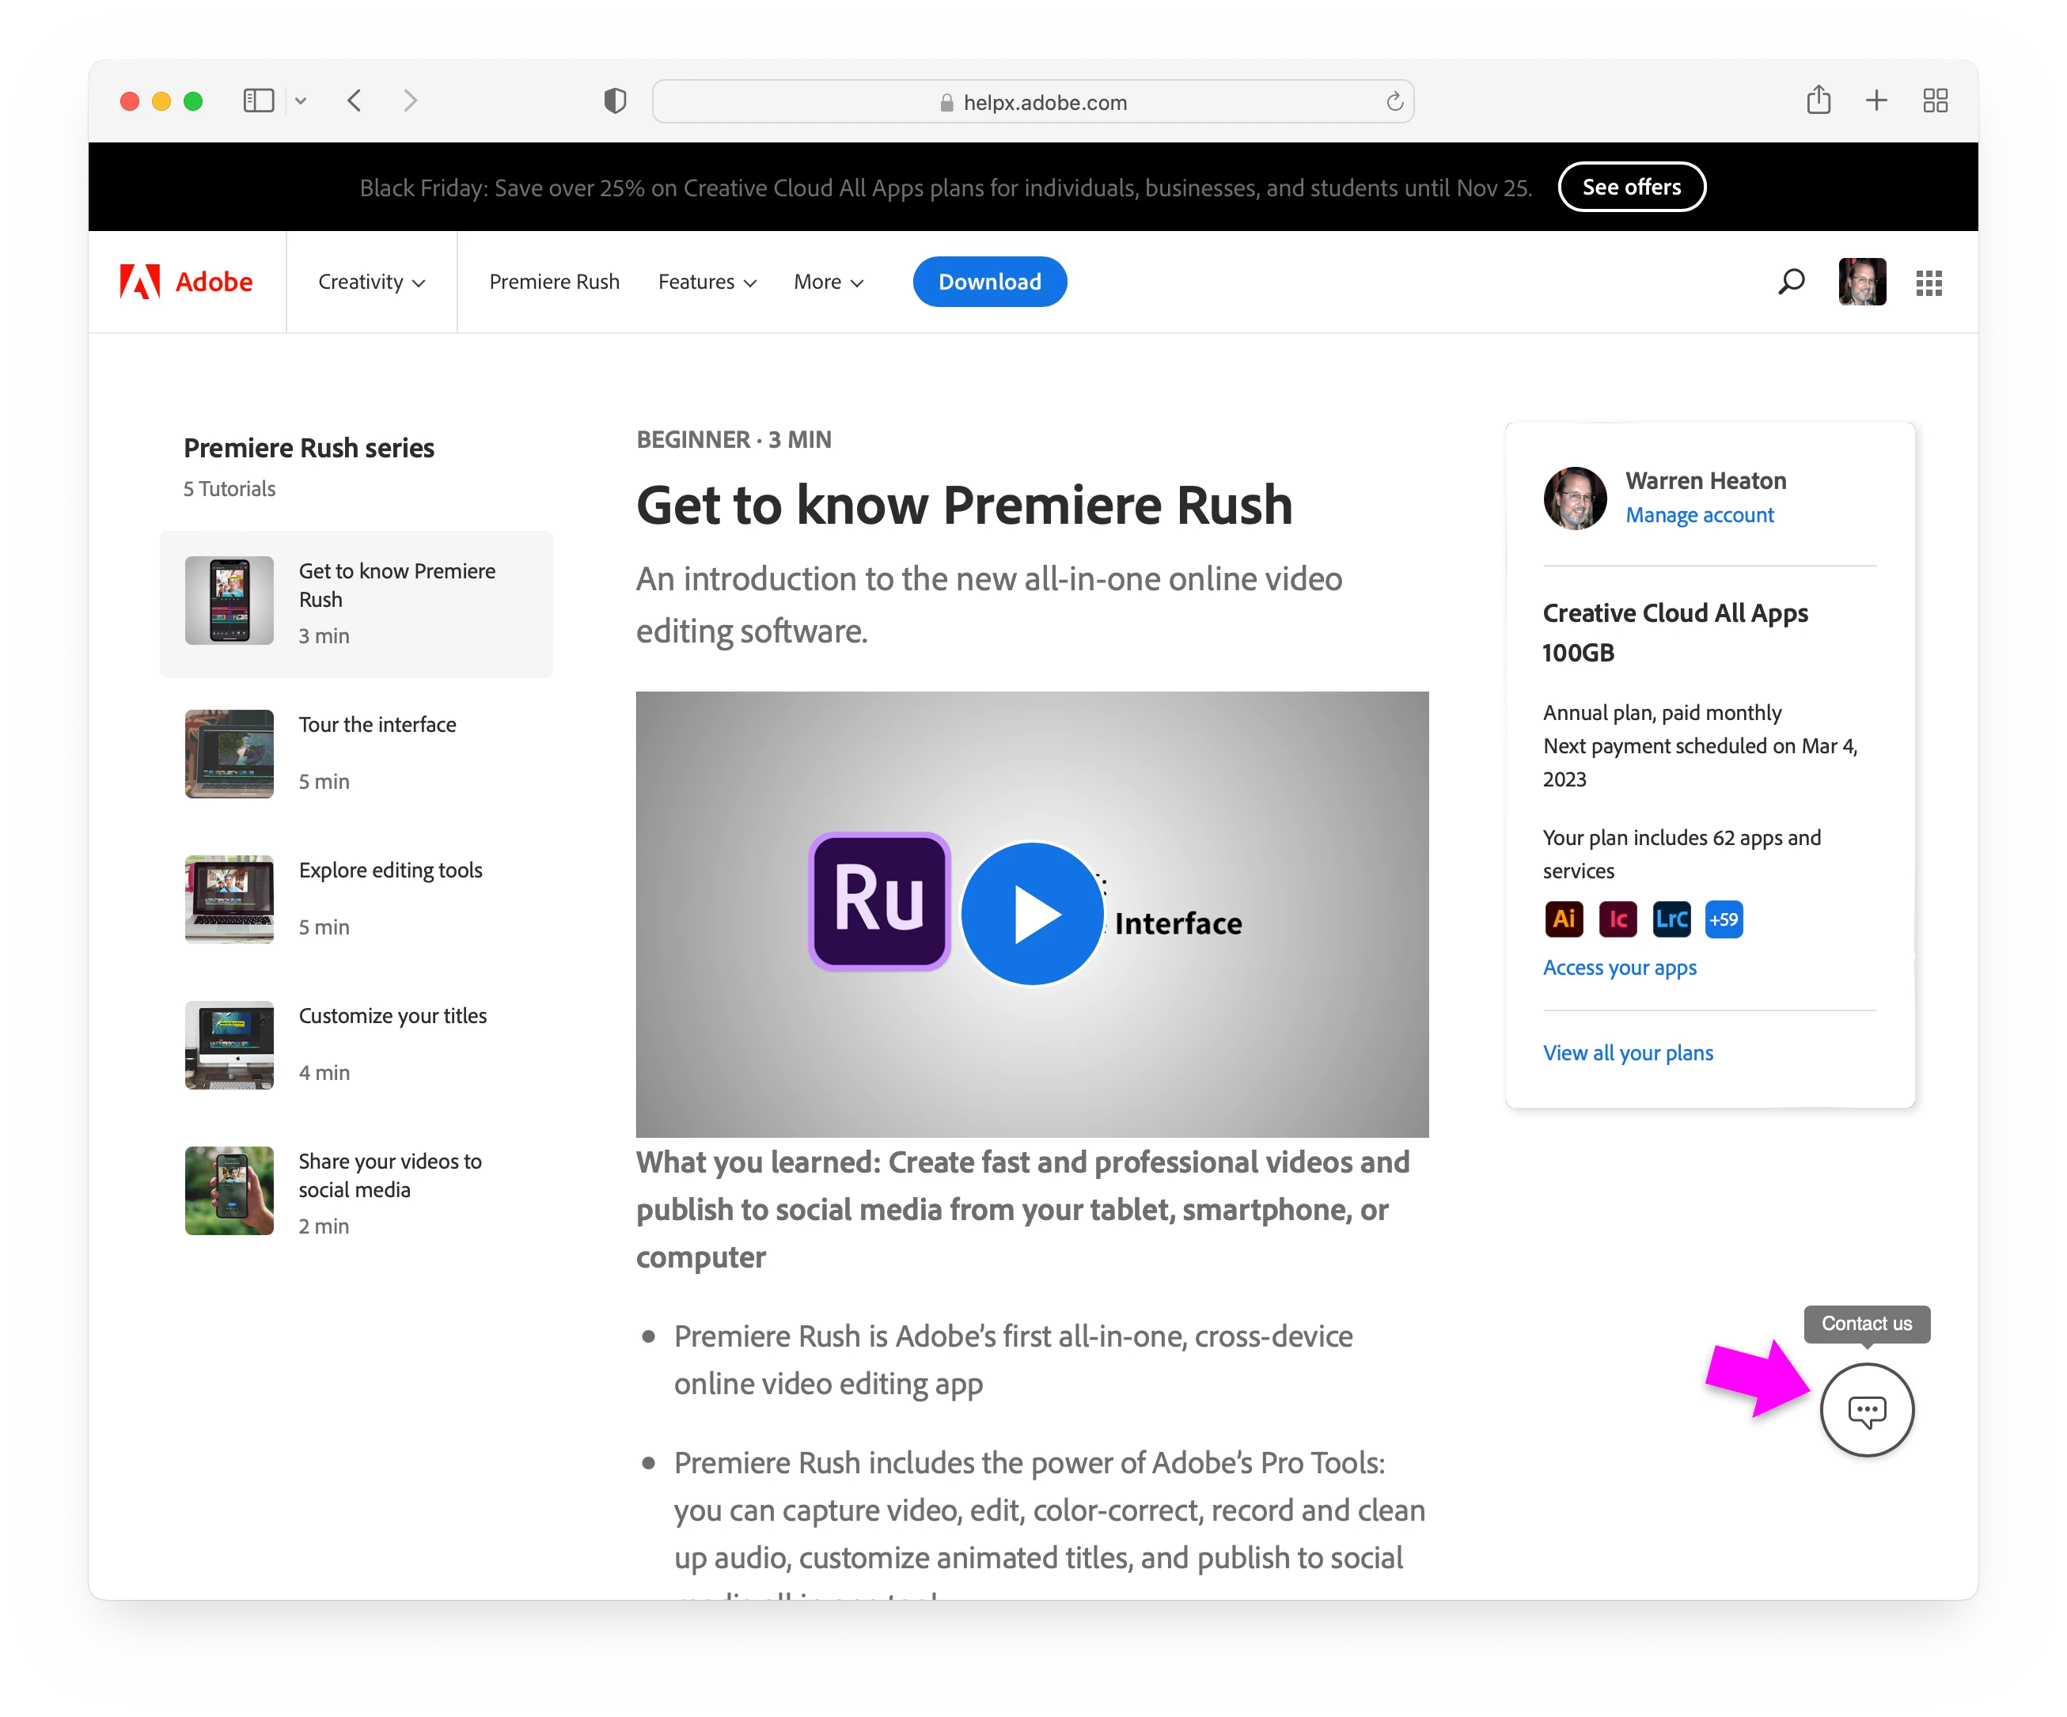Click the +59 more apps badge
The height and width of the screenshot is (1717, 2067).
pyautogui.click(x=1723, y=919)
